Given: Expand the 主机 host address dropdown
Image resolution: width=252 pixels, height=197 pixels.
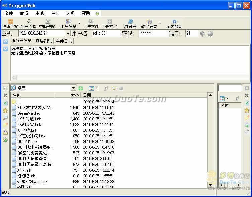Looking at the screenshot, I should pyautogui.click(x=68, y=34).
